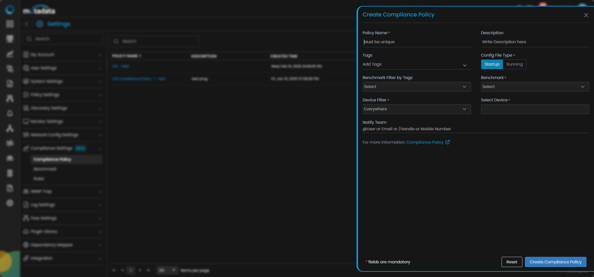Click the Integration icon in settings menu
This screenshot has width=594, height=277.
click(26, 258)
